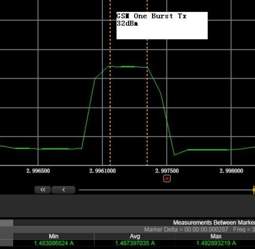Viewport: 255px width, 249px height.
Task: Click the 2.9961000 time axis label
Action: click(102, 171)
